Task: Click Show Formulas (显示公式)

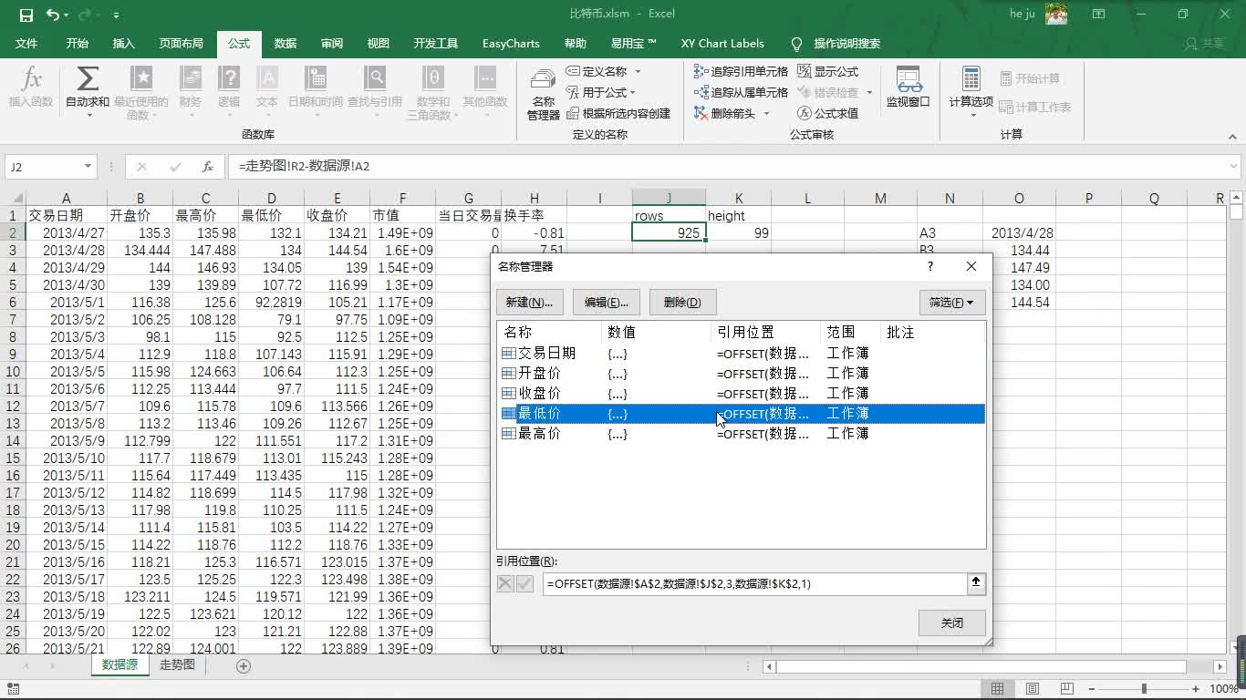Action: point(827,71)
